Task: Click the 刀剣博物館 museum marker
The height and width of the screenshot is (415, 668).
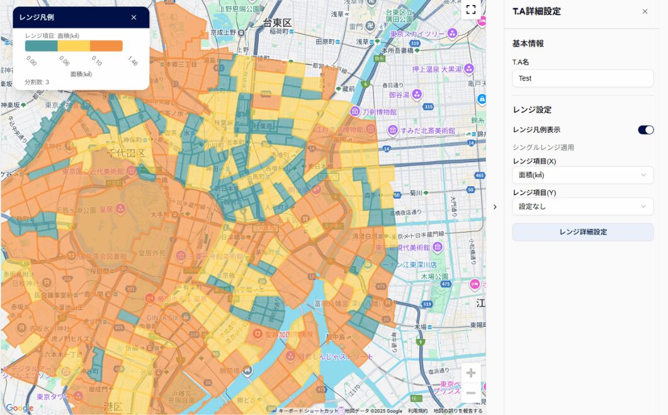Action: (x=355, y=111)
